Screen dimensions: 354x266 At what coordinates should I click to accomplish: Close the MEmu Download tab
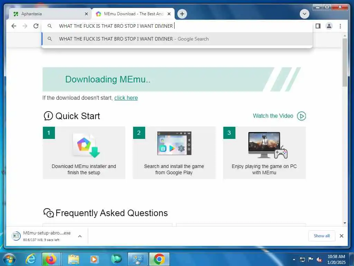pyautogui.click(x=169, y=14)
